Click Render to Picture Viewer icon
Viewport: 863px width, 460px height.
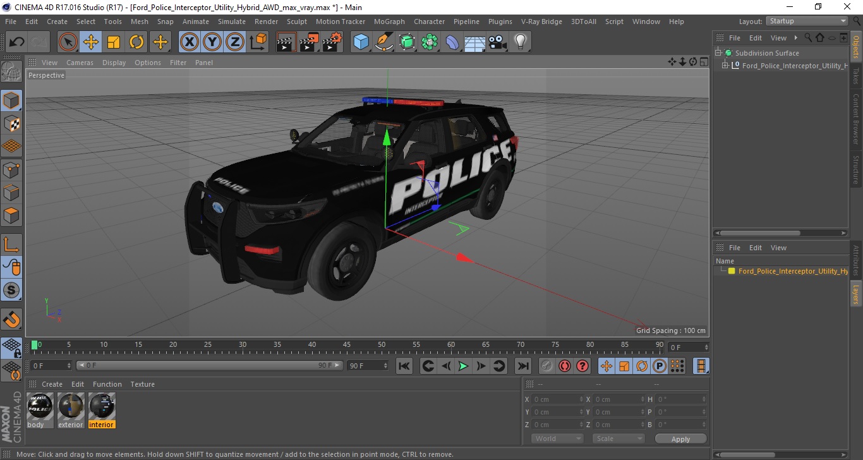(309, 42)
